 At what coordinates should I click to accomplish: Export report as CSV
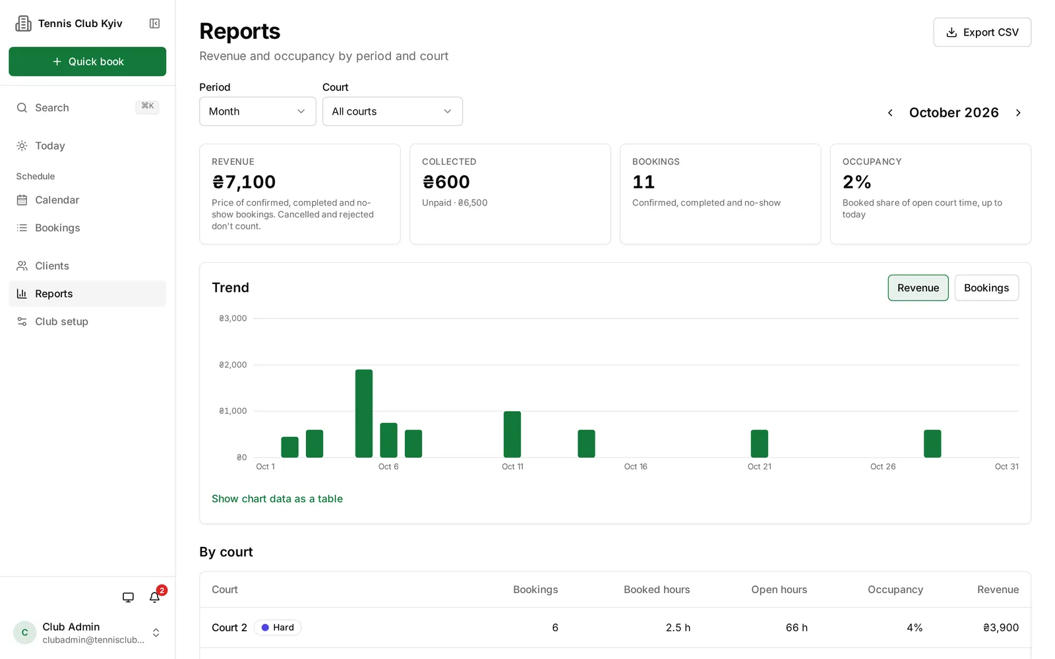point(982,32)
